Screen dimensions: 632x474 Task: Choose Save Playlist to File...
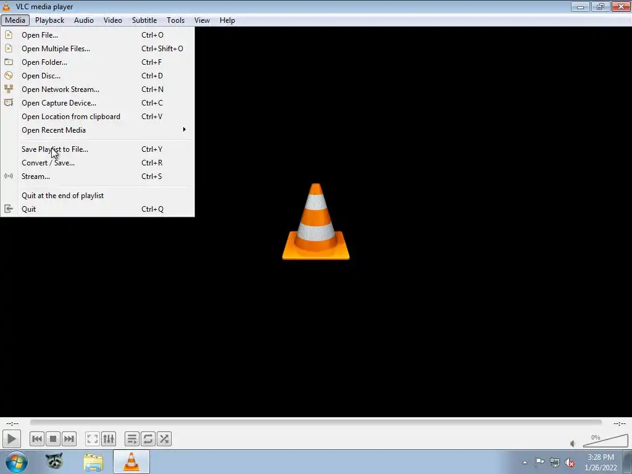pos(98,149)
